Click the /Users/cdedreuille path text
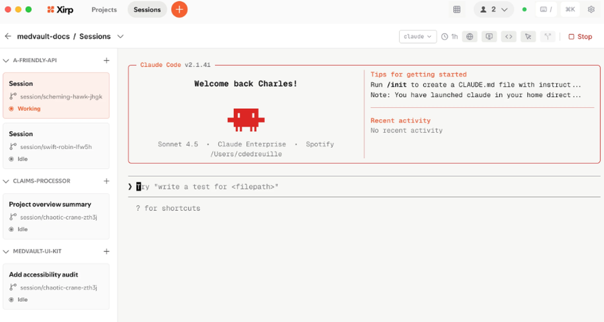 pos(246,154)
